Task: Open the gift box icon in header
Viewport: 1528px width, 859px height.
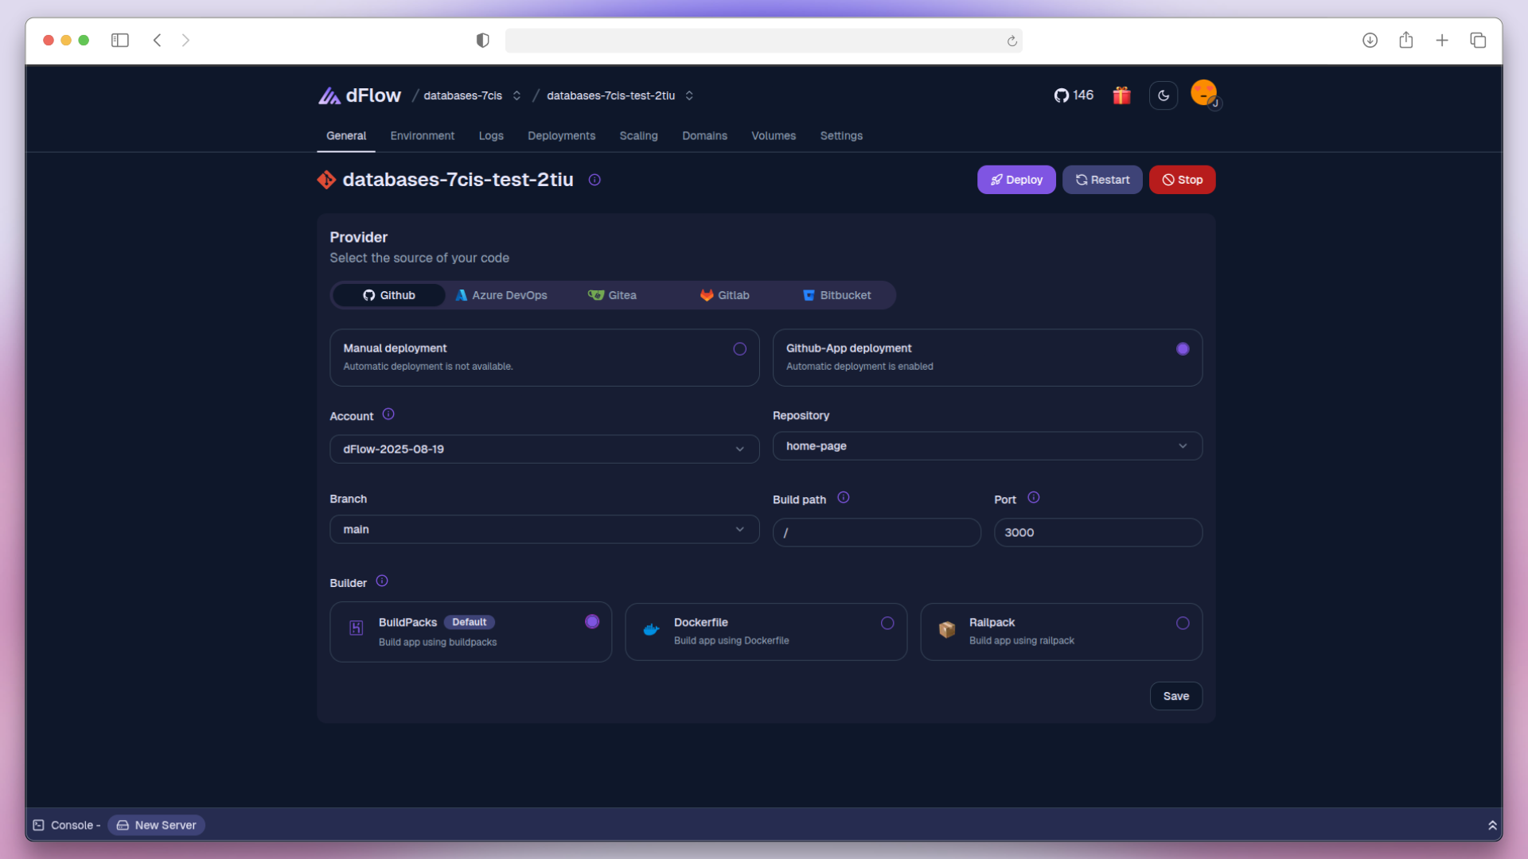Action: (1121, 95)
